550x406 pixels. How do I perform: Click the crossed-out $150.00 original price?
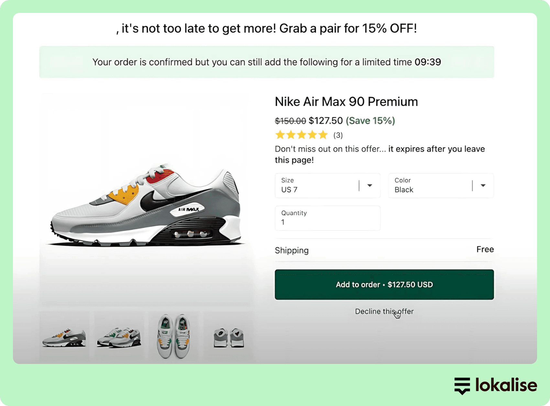click(290, 121)
